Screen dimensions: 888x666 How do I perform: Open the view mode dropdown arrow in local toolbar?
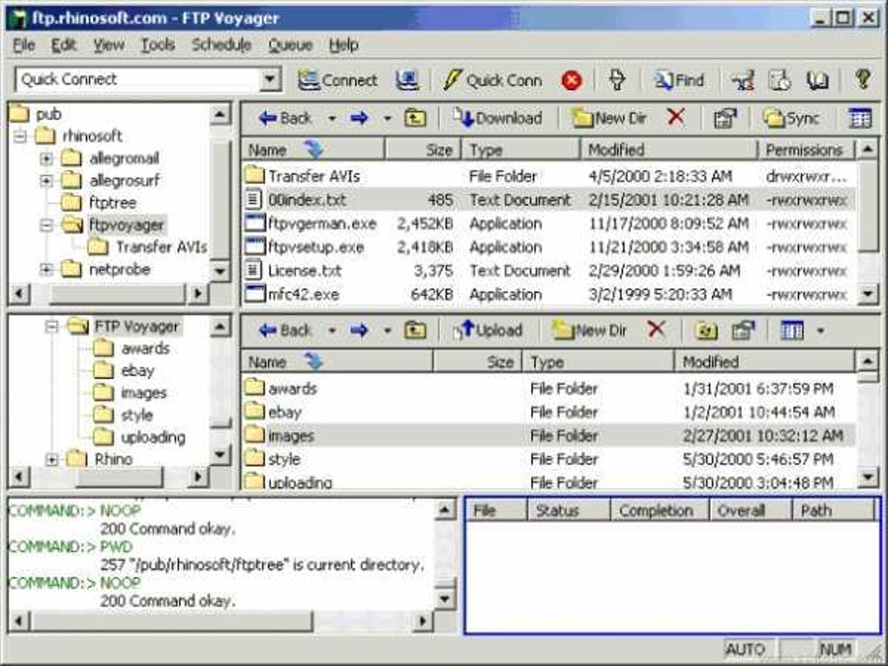pos(820,331)
